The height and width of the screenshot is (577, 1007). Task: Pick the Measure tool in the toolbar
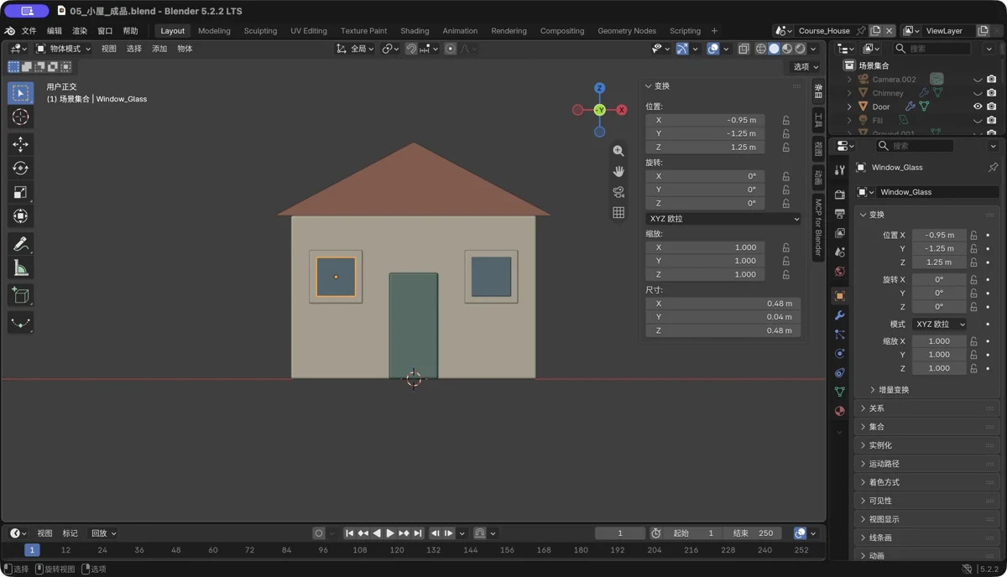[x=21, y=268]
